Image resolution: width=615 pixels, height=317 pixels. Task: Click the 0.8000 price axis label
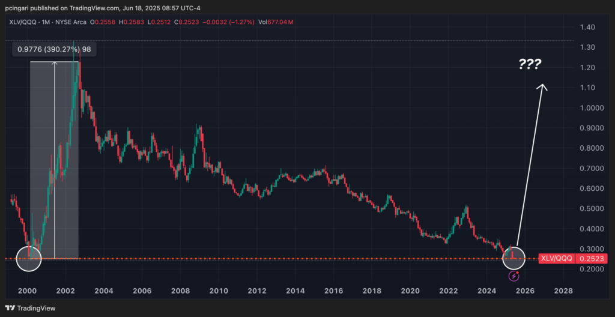click(591, 148)
